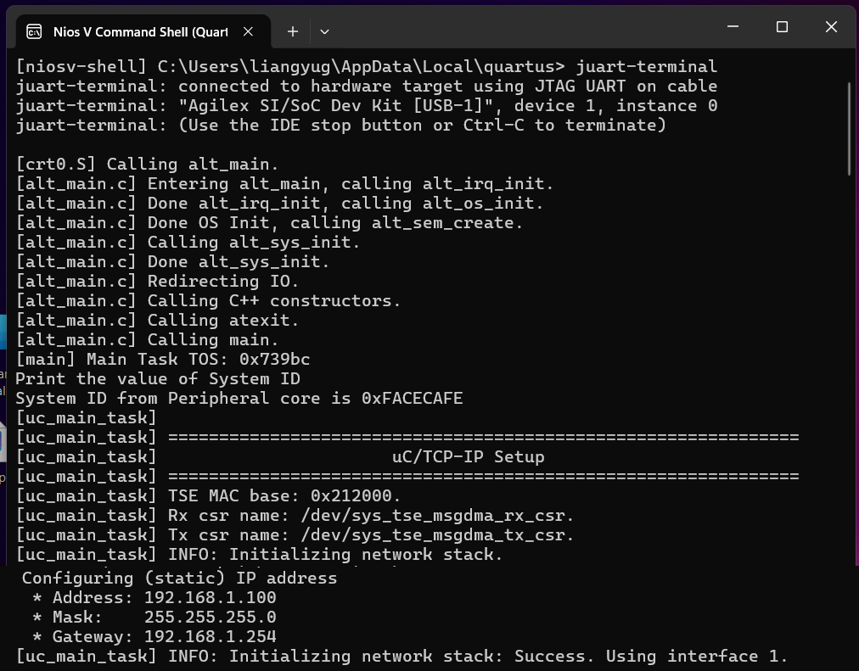Click the uC/TCP-IP Setup heading text
This screenshot has width=859, height=671.
point(468,456)
